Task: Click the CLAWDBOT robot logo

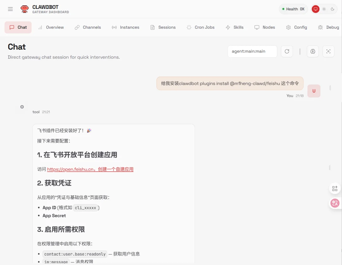Action: pyautogui.click(x=24, y=9)
